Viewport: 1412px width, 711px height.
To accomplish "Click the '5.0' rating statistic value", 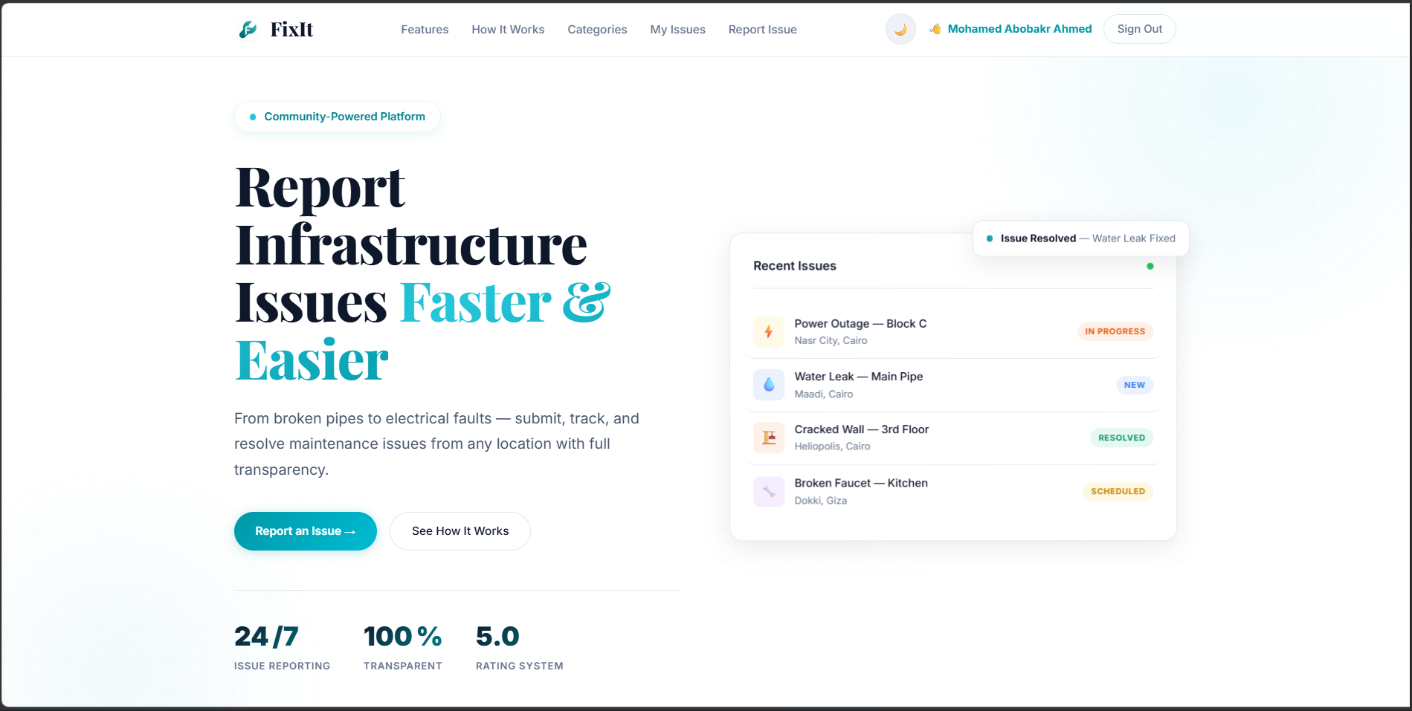I will (x=497, y=637).
